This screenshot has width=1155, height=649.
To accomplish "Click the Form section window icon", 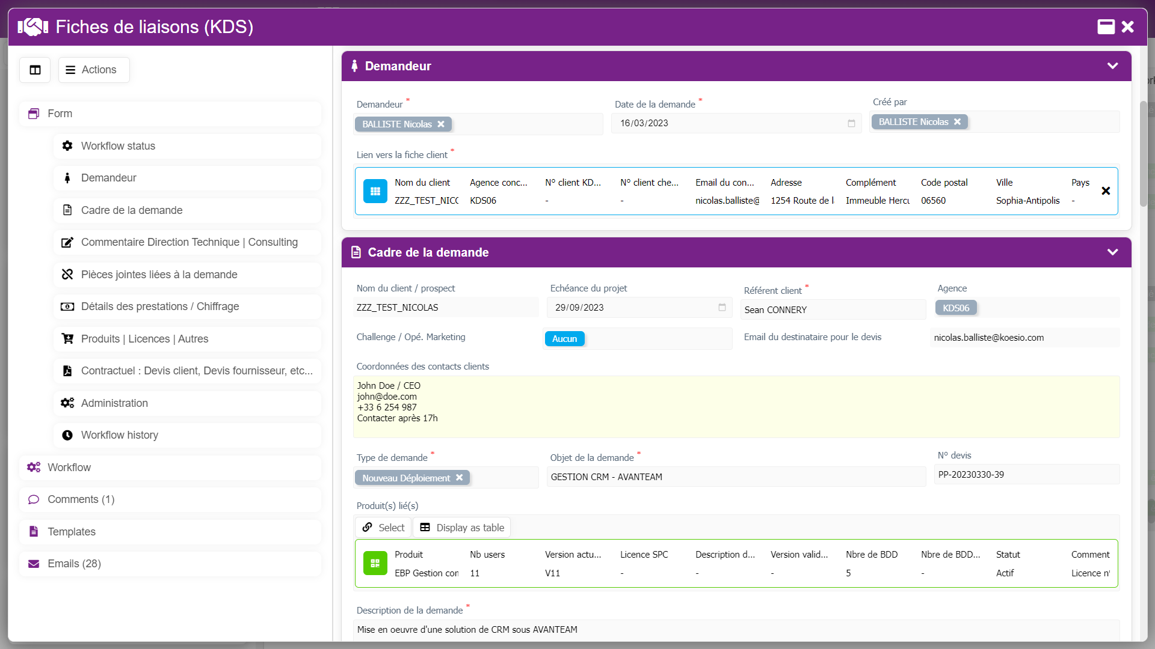I will tap(34, 114).
